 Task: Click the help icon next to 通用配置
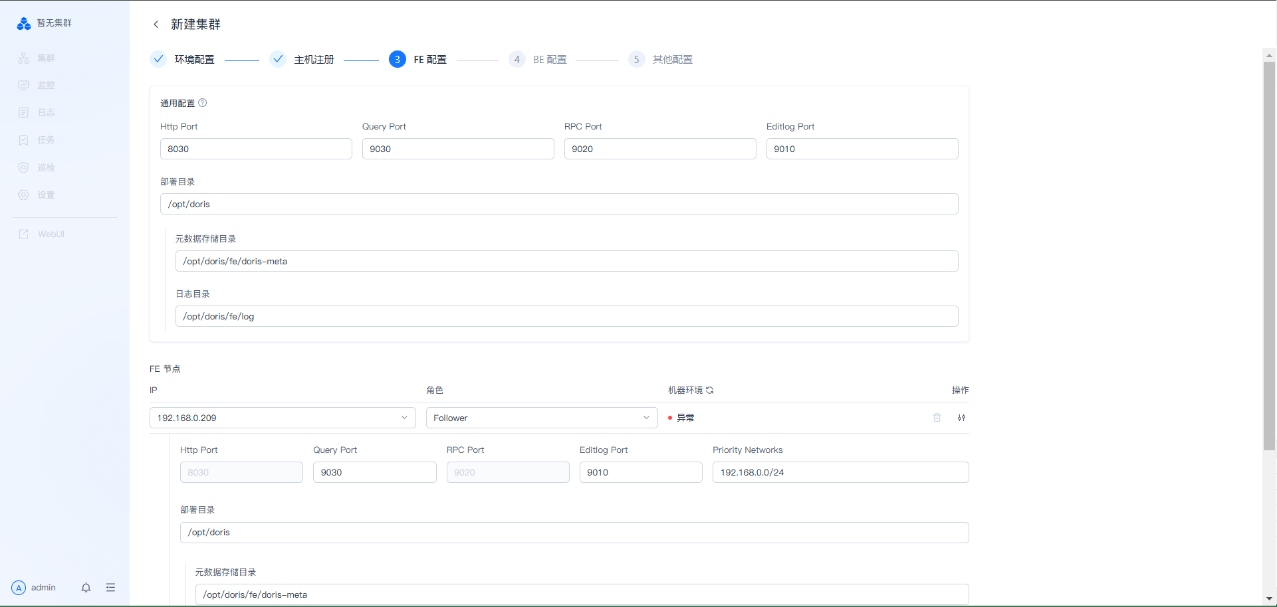click(203, 103)
